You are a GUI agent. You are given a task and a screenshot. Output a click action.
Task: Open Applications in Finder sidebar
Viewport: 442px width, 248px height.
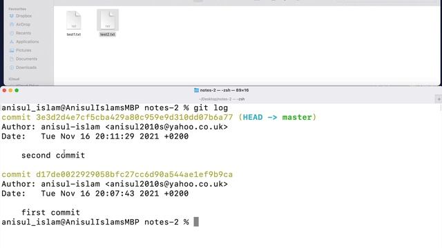pos(28,41)
